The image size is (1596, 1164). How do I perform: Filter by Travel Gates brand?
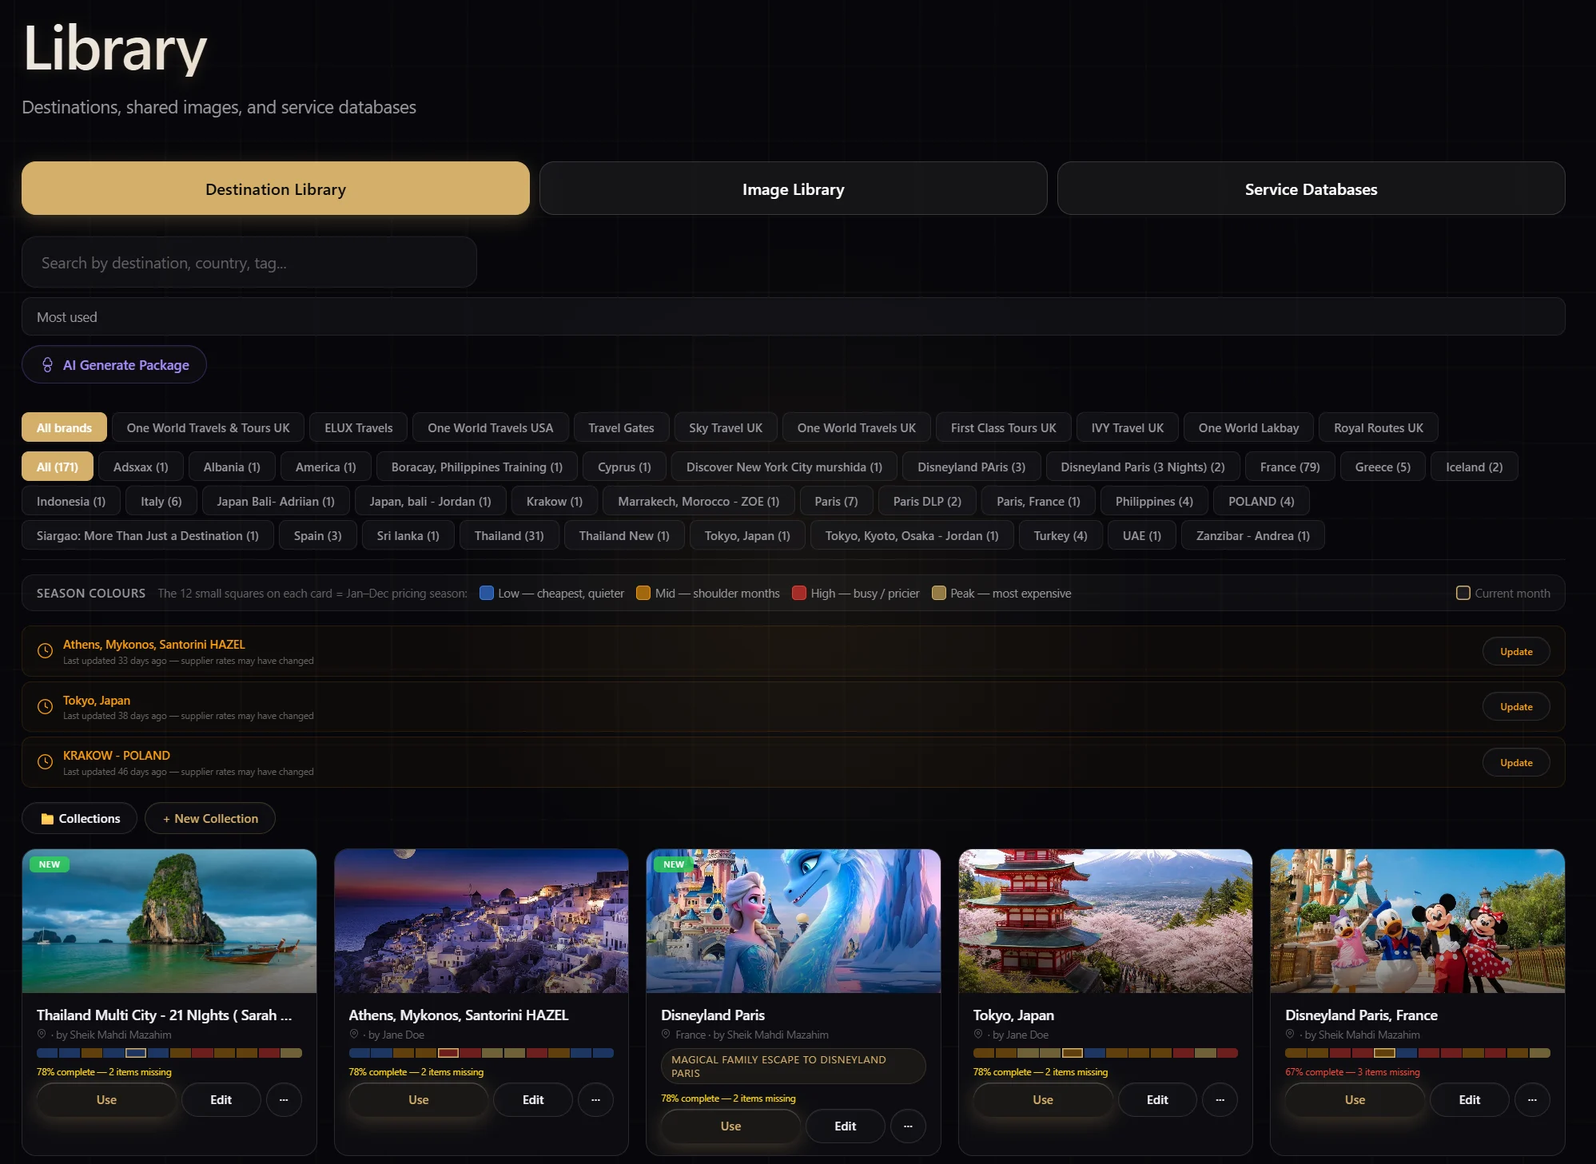621,427
